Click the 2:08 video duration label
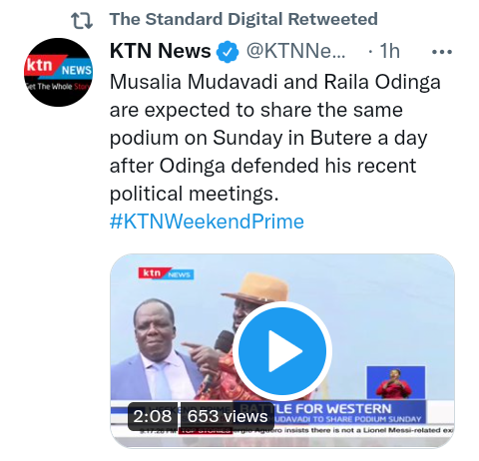479x461 pixels. 153,416
